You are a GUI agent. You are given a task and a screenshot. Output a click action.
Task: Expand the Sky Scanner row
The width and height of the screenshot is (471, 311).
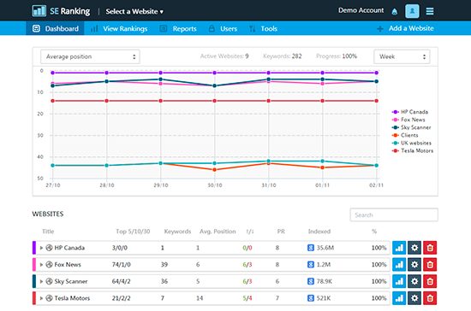pos(41,282)
